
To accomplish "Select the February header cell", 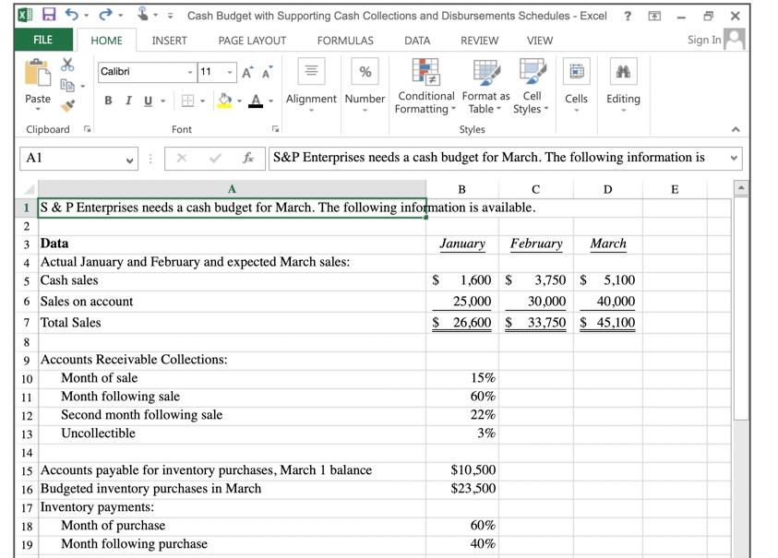I will tap(536, 244).
